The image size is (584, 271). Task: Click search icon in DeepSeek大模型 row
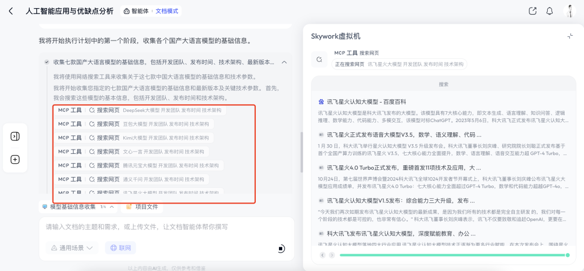pyautogui.click(x=92, y=111)
